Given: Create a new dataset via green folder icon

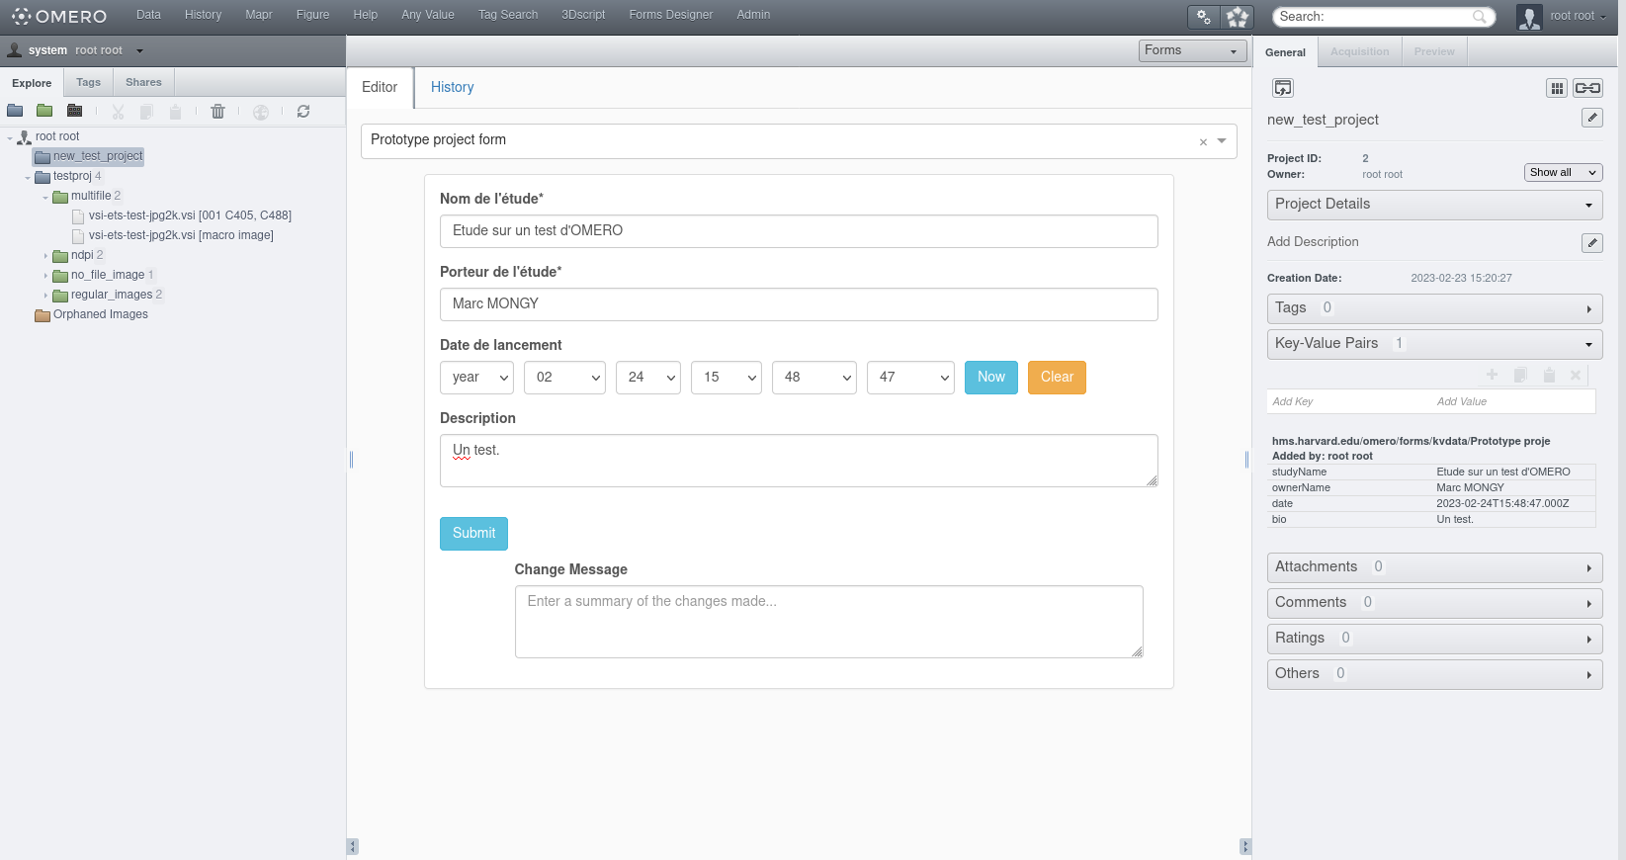Looking at the screenshot, I should (x=44, y=111).
